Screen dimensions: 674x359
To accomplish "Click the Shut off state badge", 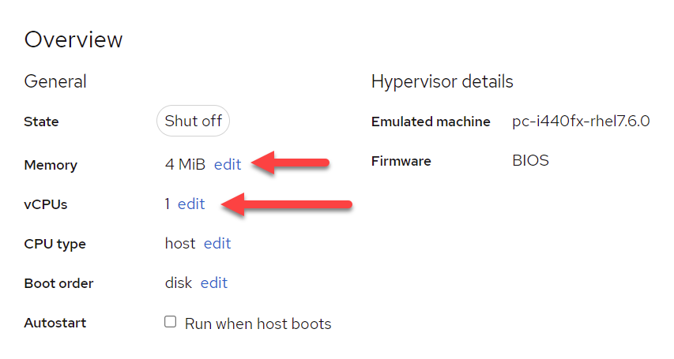I will (x=193, y=122).
